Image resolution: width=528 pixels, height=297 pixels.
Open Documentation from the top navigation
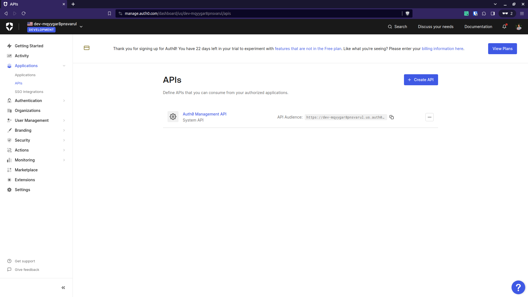[478, 27]
